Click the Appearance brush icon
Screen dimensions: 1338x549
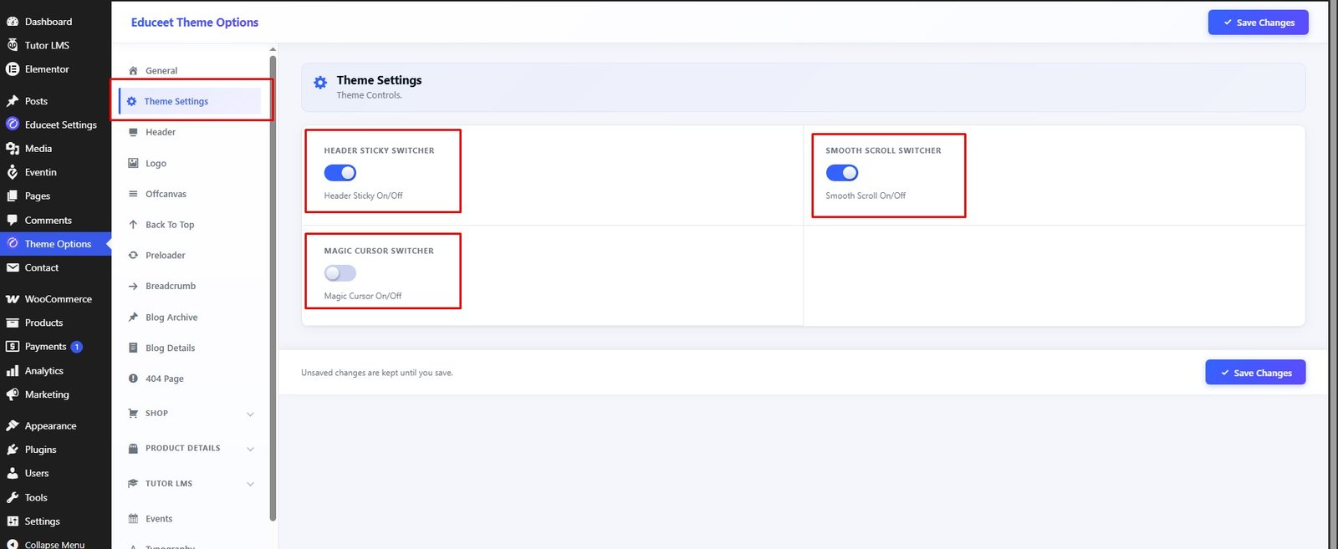(x=13, y=426)
